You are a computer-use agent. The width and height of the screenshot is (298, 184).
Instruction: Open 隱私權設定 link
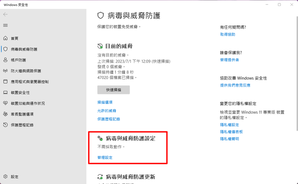pyautogui.click(x=229, y=125)
